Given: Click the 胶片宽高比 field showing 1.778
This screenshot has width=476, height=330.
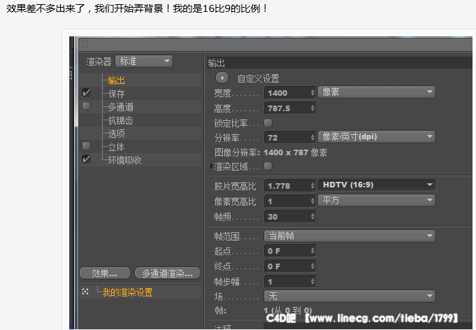Looking at the screenshot, I should point(287,185).
